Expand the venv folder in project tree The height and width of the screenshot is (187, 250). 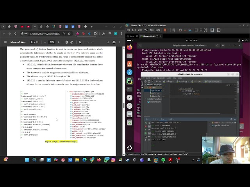pyautogui.click(x=148, y=87)
